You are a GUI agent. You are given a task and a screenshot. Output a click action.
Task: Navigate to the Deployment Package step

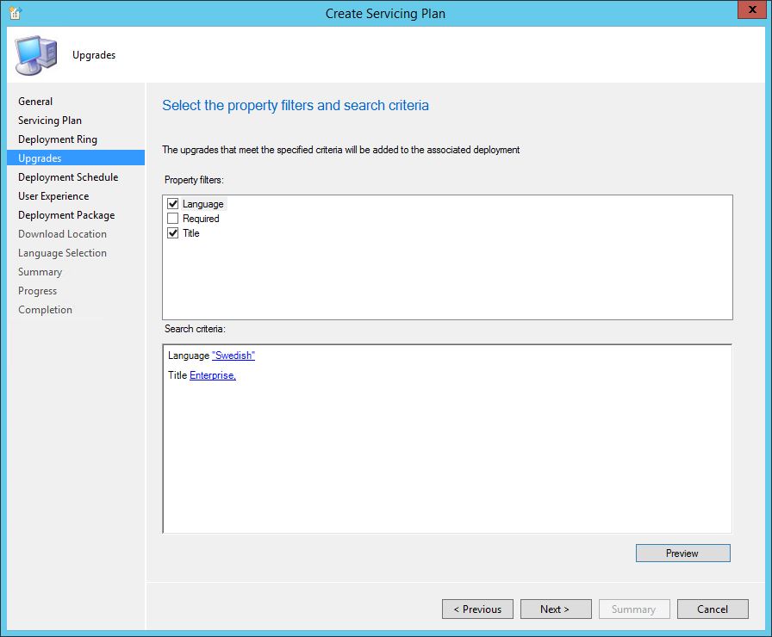pos(66,215)
